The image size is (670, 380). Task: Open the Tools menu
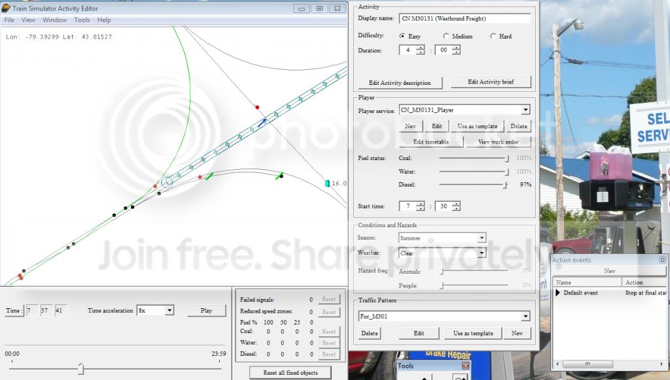tap(82, 20)
